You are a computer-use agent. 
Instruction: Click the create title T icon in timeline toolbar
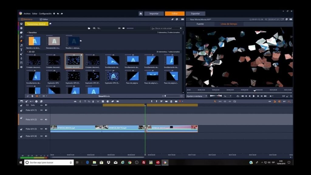tap(85, 101)
